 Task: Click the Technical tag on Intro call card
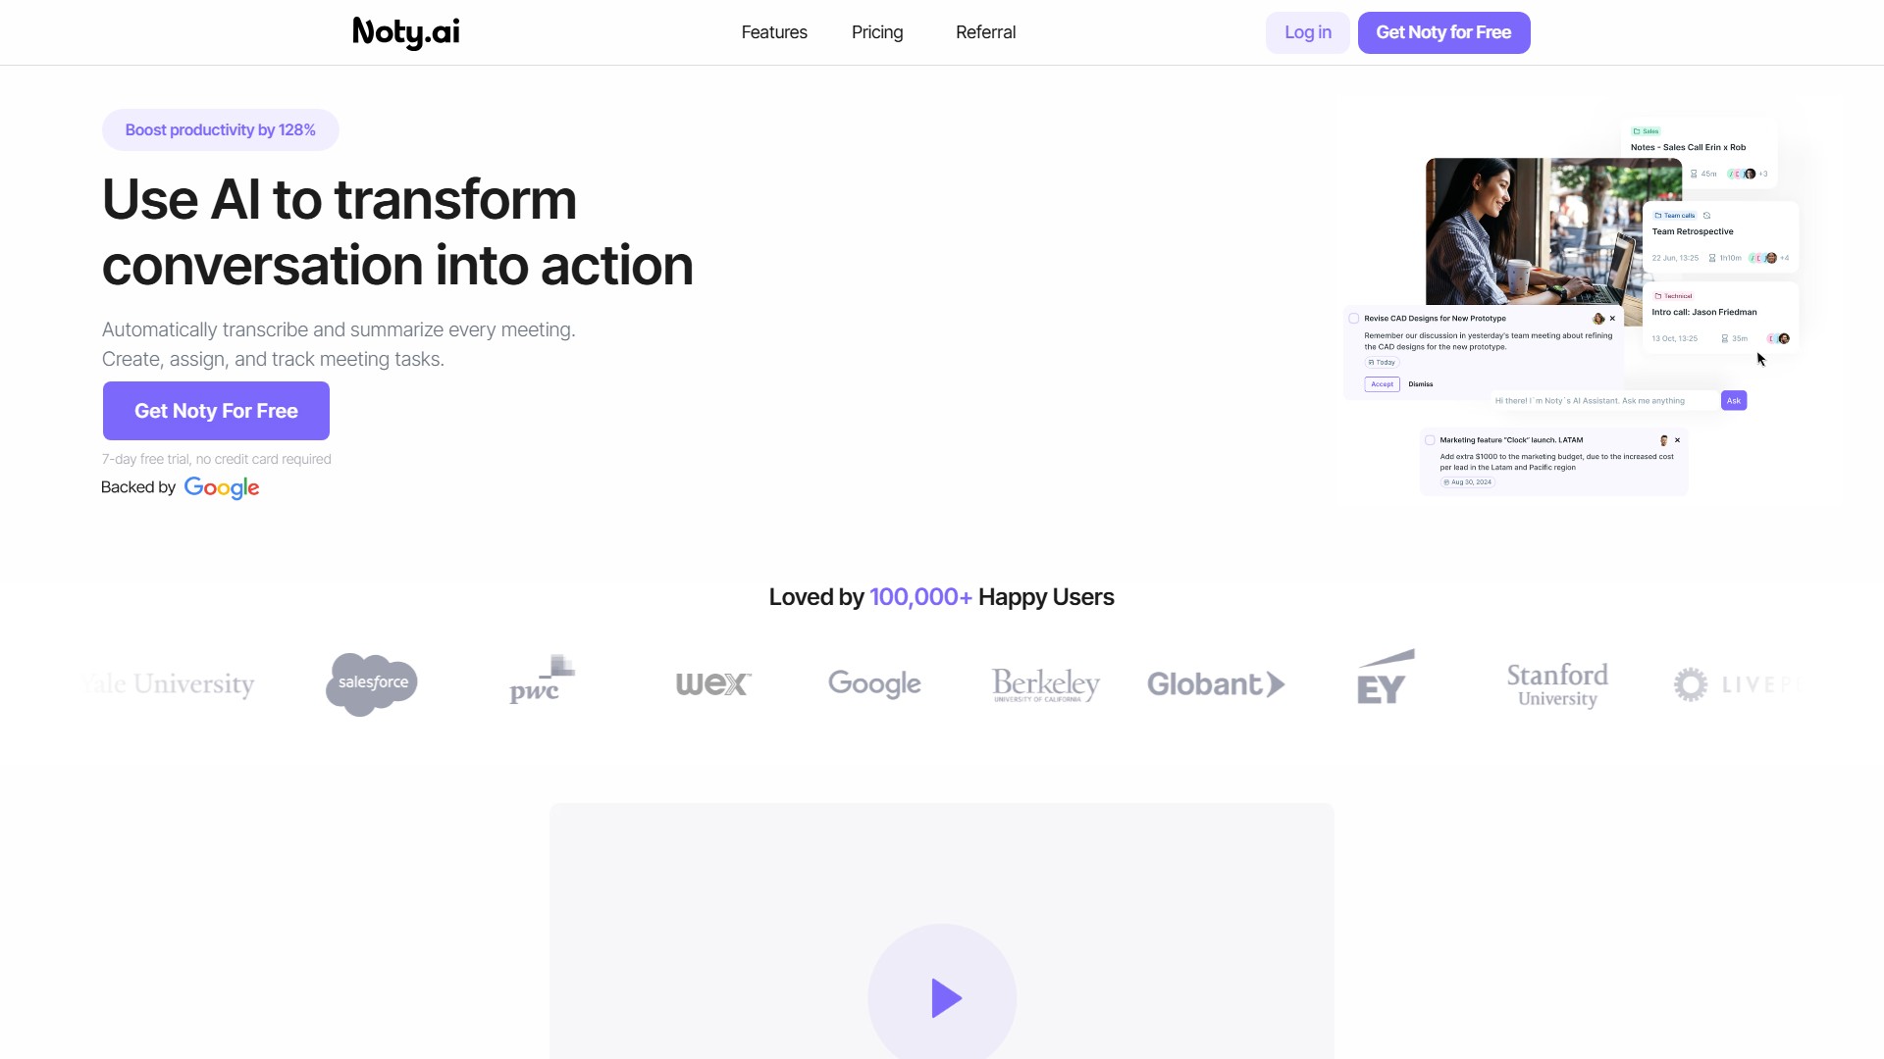coord(1675,296)
